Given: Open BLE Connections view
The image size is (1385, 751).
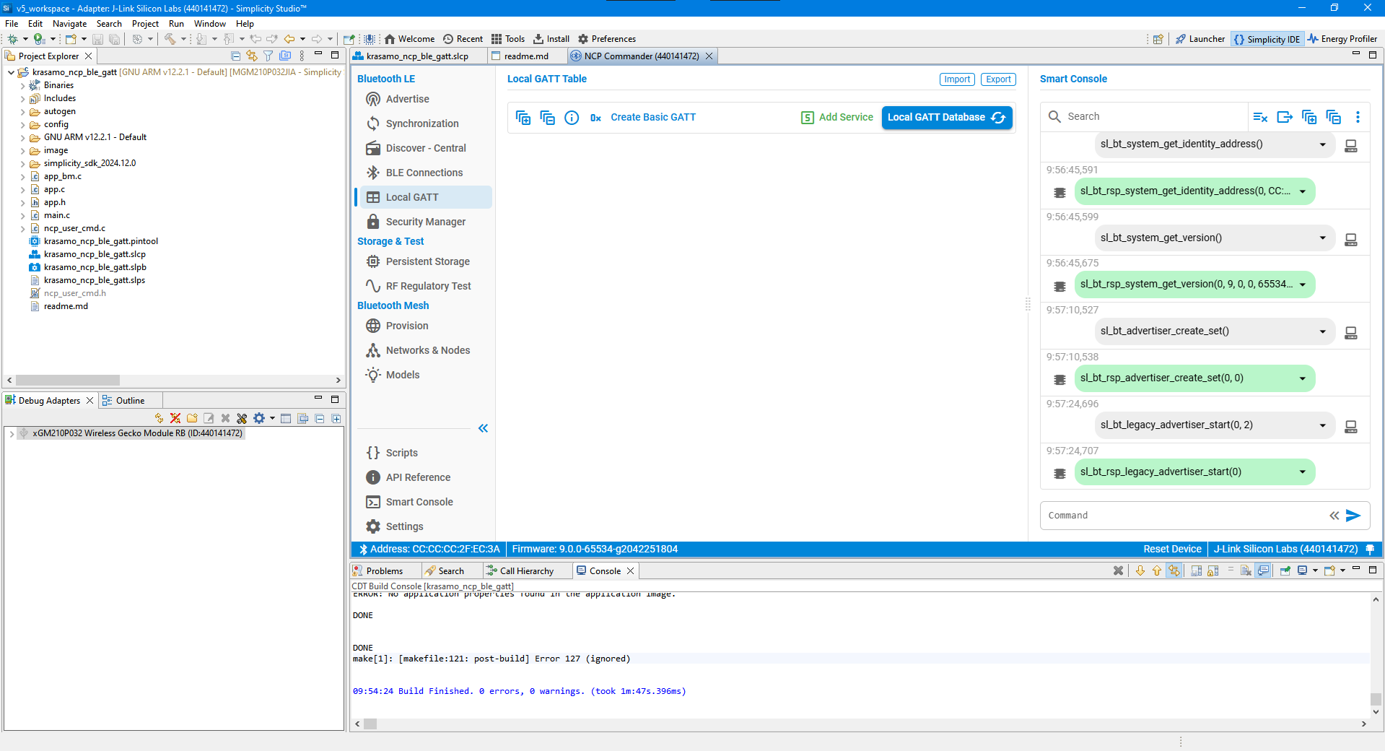Looking at the screenshot, I should point(424,173).
